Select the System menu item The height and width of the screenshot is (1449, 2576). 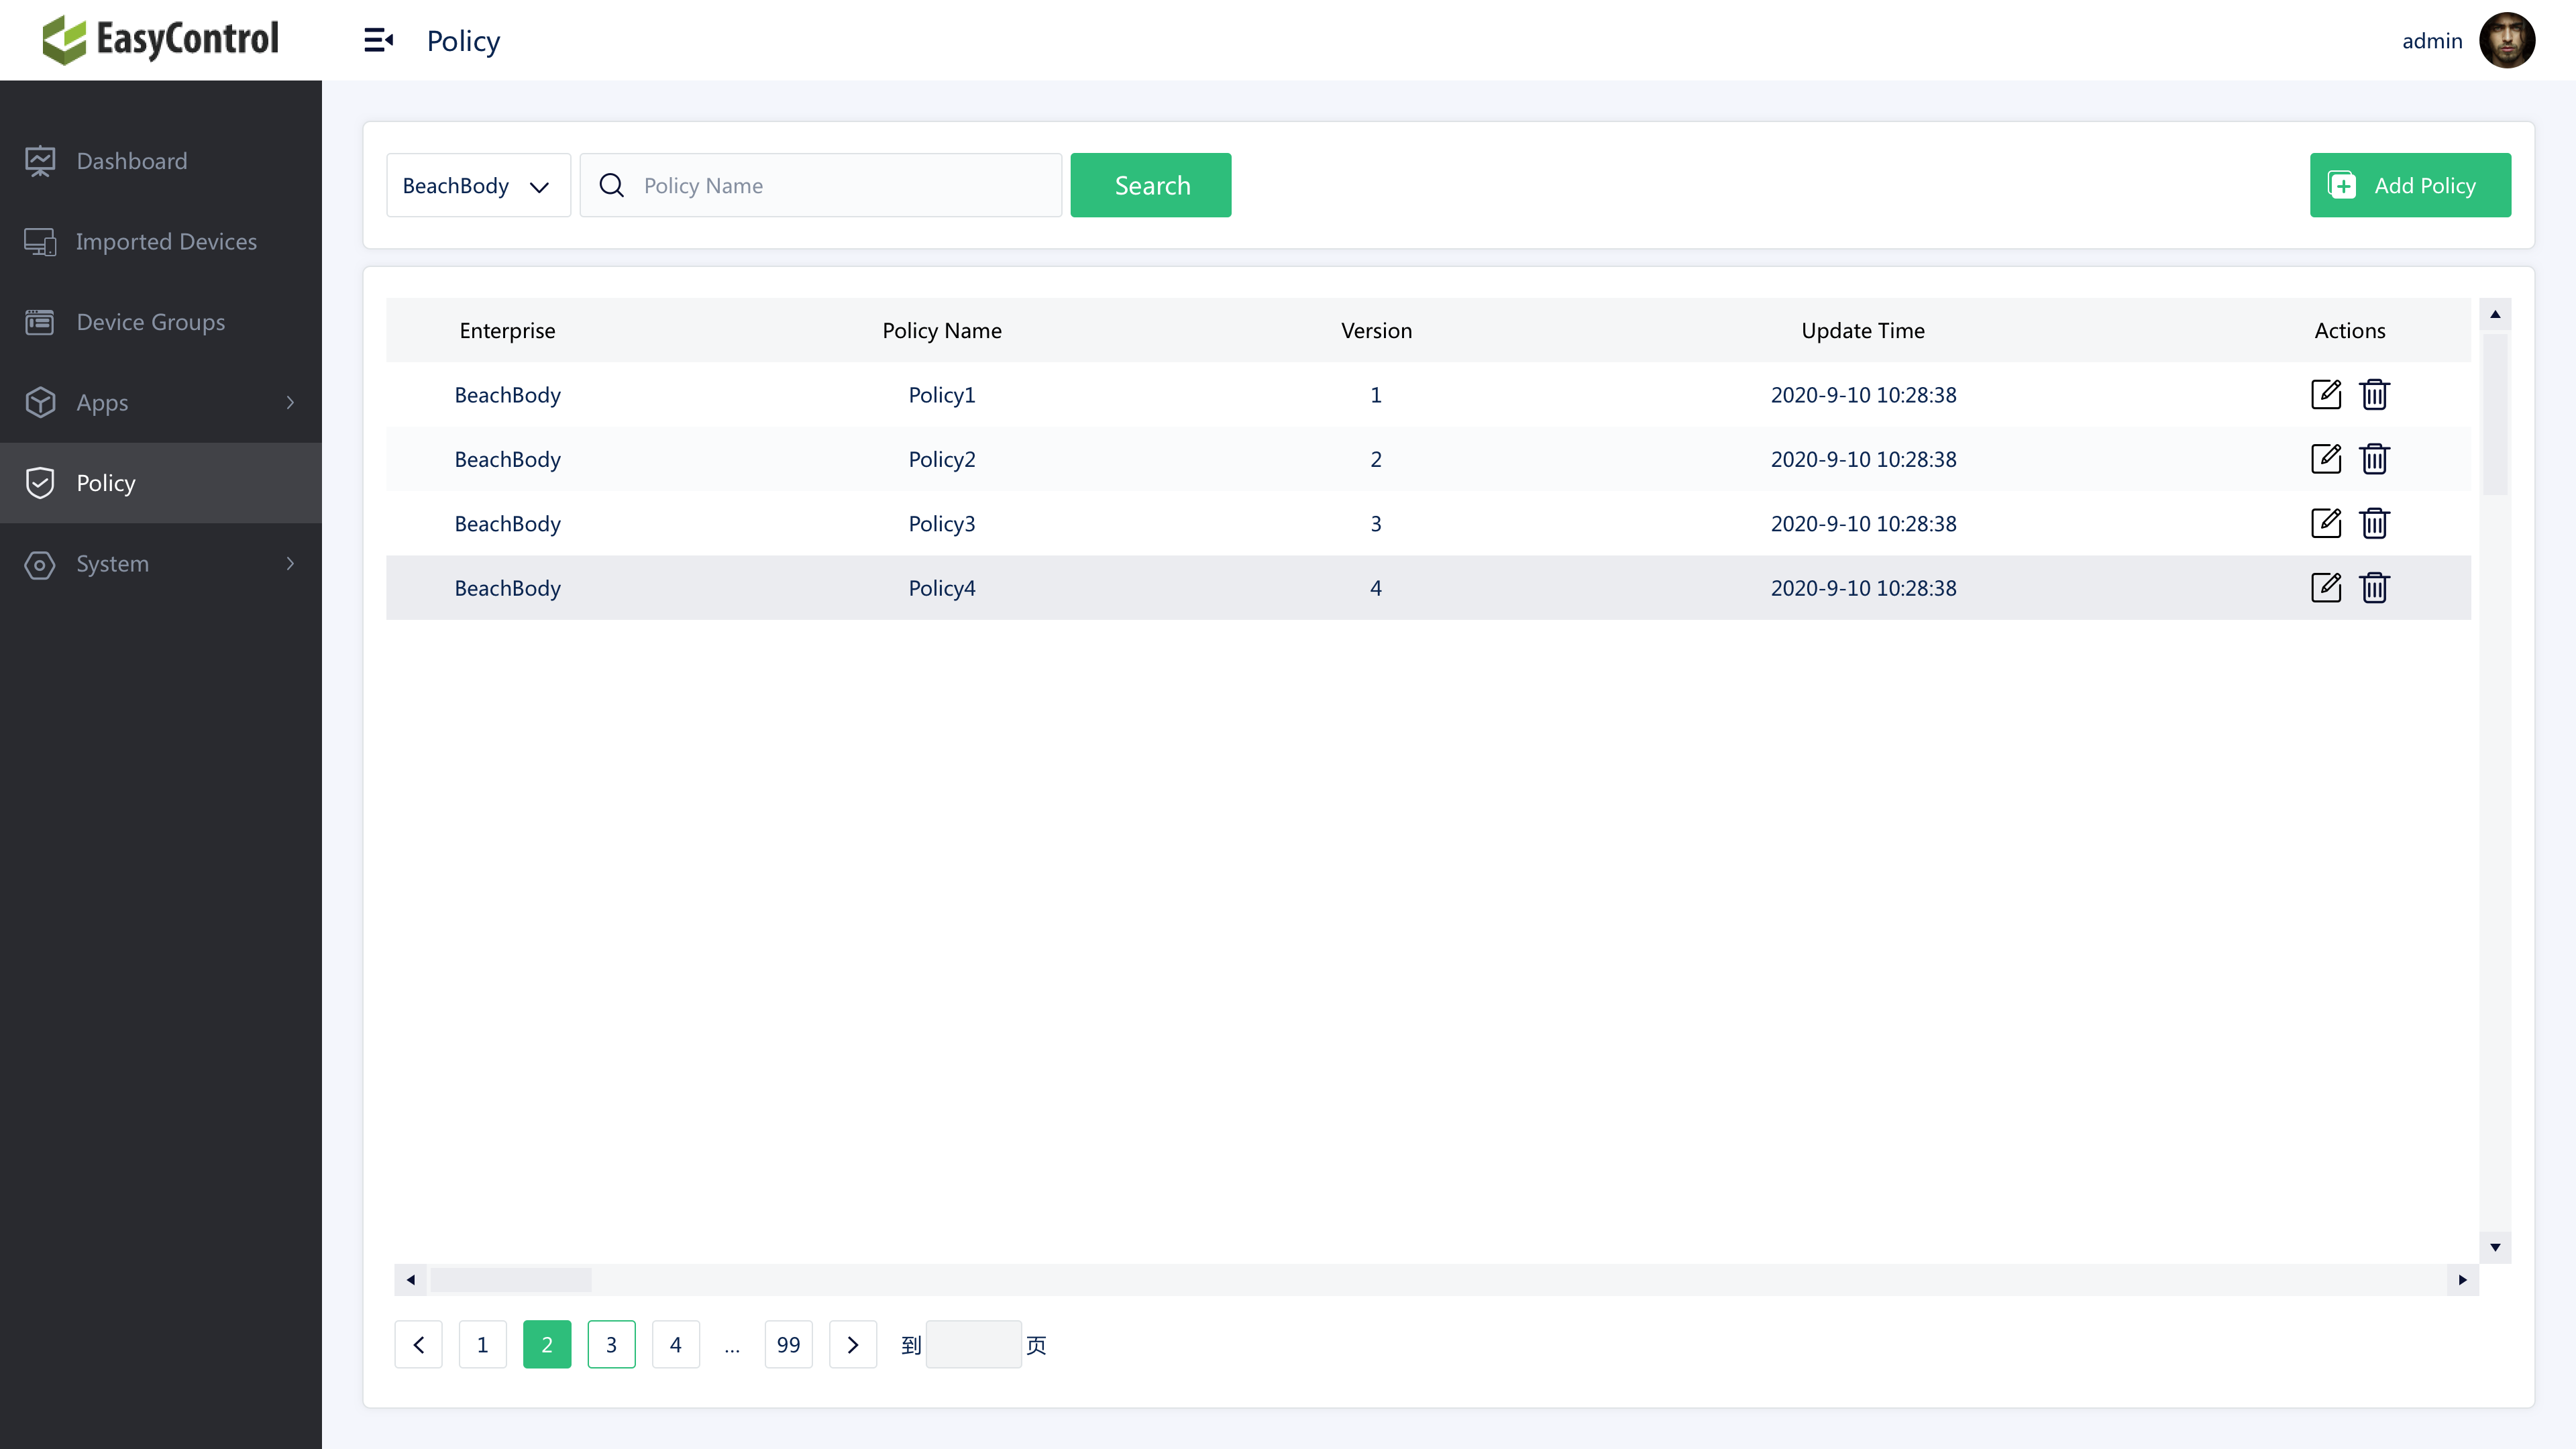coord(113,563)
